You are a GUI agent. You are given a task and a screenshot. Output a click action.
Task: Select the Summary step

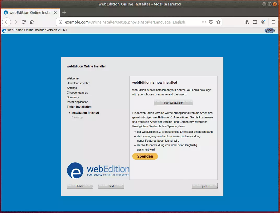(73, 97)
